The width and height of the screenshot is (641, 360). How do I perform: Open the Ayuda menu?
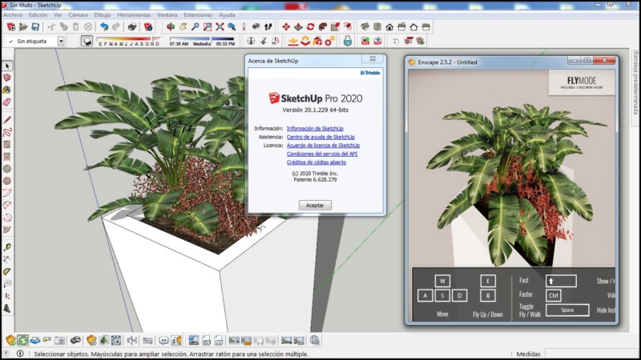pyautogui.click(x=227, y=14)
